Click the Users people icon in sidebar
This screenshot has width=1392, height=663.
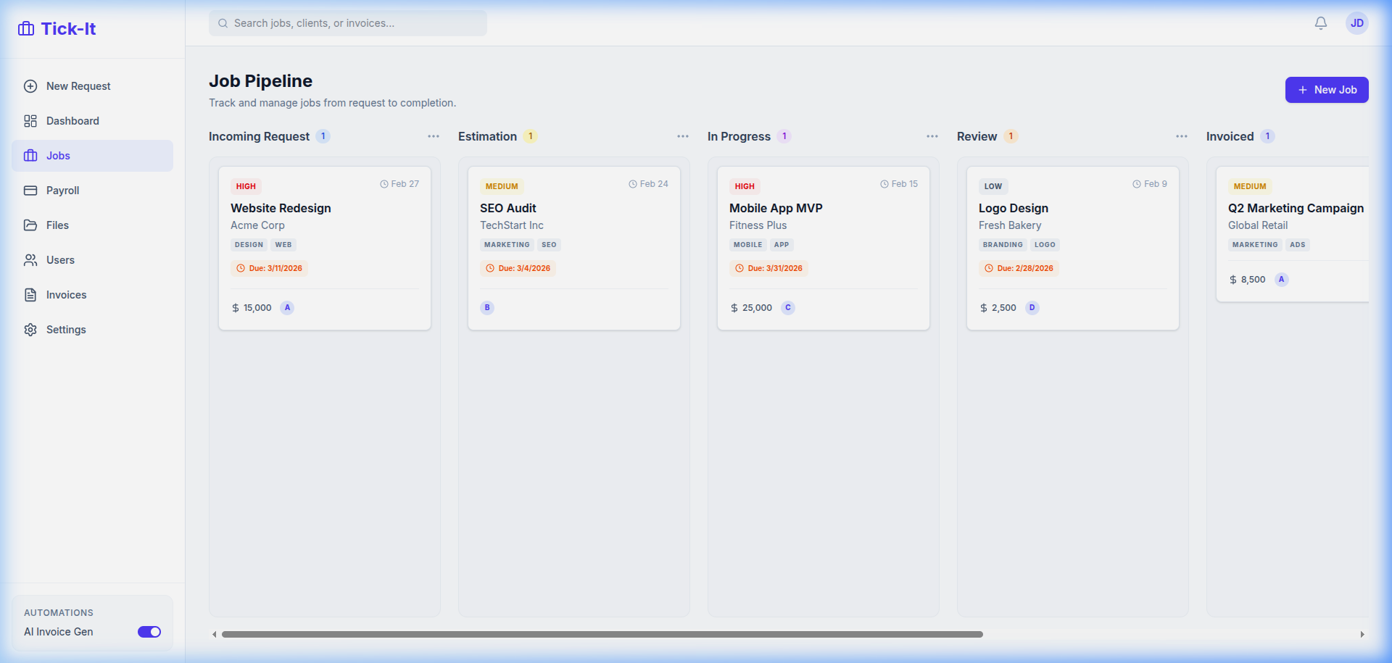(x=30, y=260)
